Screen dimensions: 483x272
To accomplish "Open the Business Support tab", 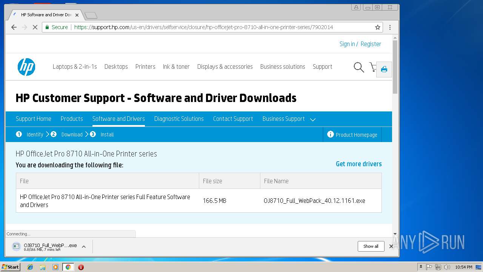I will [283, 119].
